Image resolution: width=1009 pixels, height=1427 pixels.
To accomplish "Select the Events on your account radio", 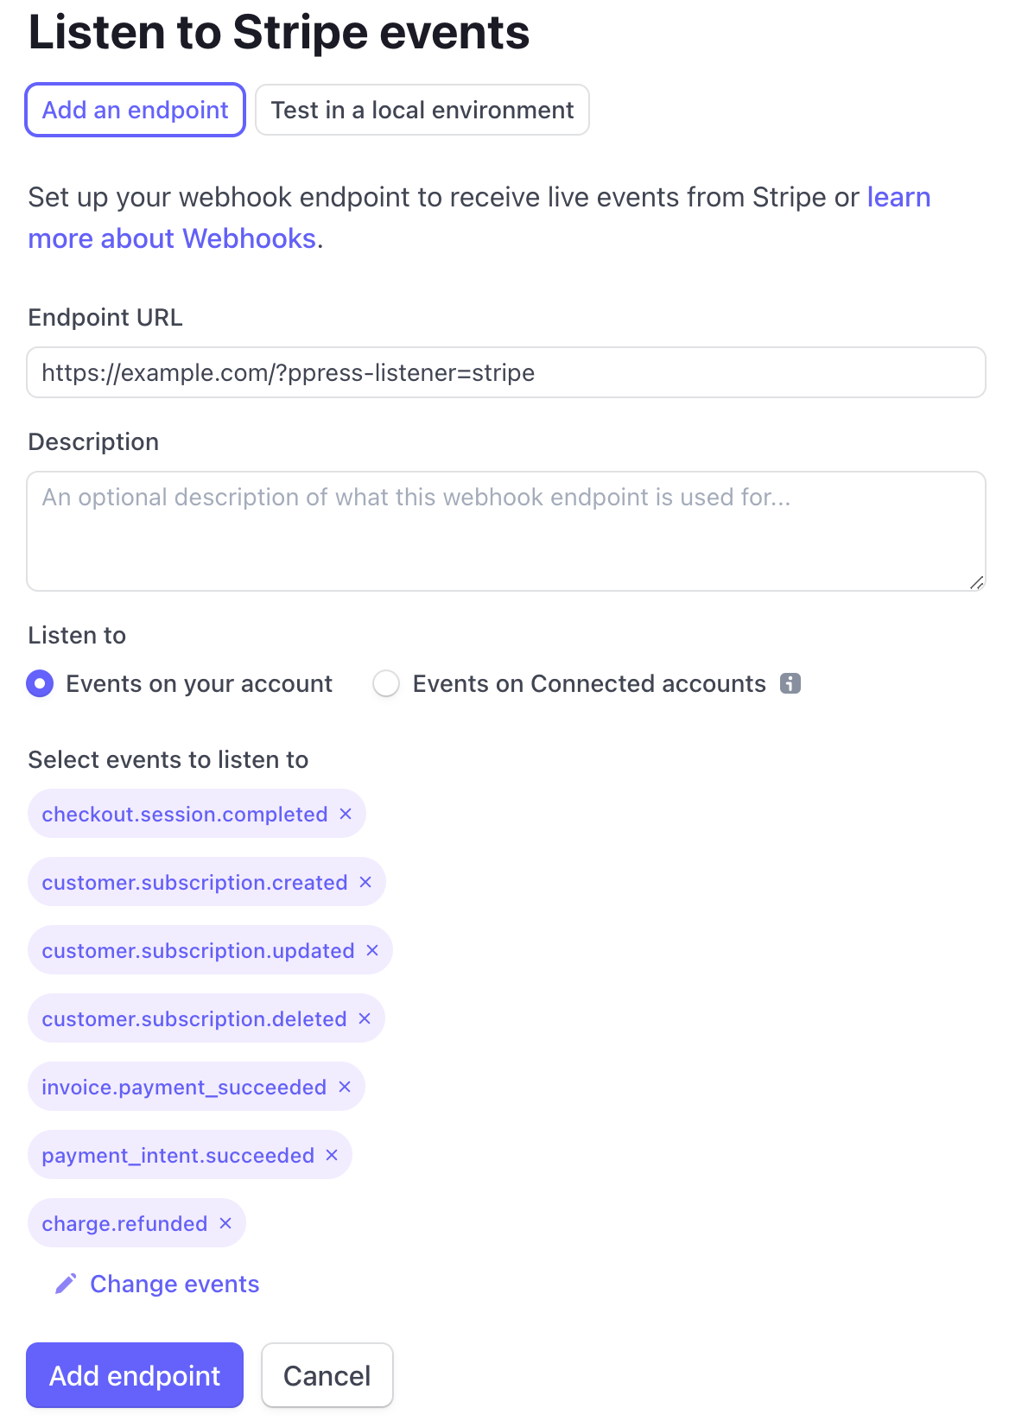I will tap(40, 683).
